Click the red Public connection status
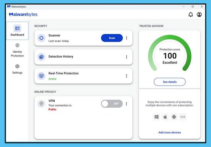Viewport: 211px width, 147px height. 52,109
